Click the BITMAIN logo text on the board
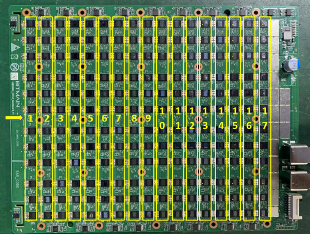 coord(17,94)
